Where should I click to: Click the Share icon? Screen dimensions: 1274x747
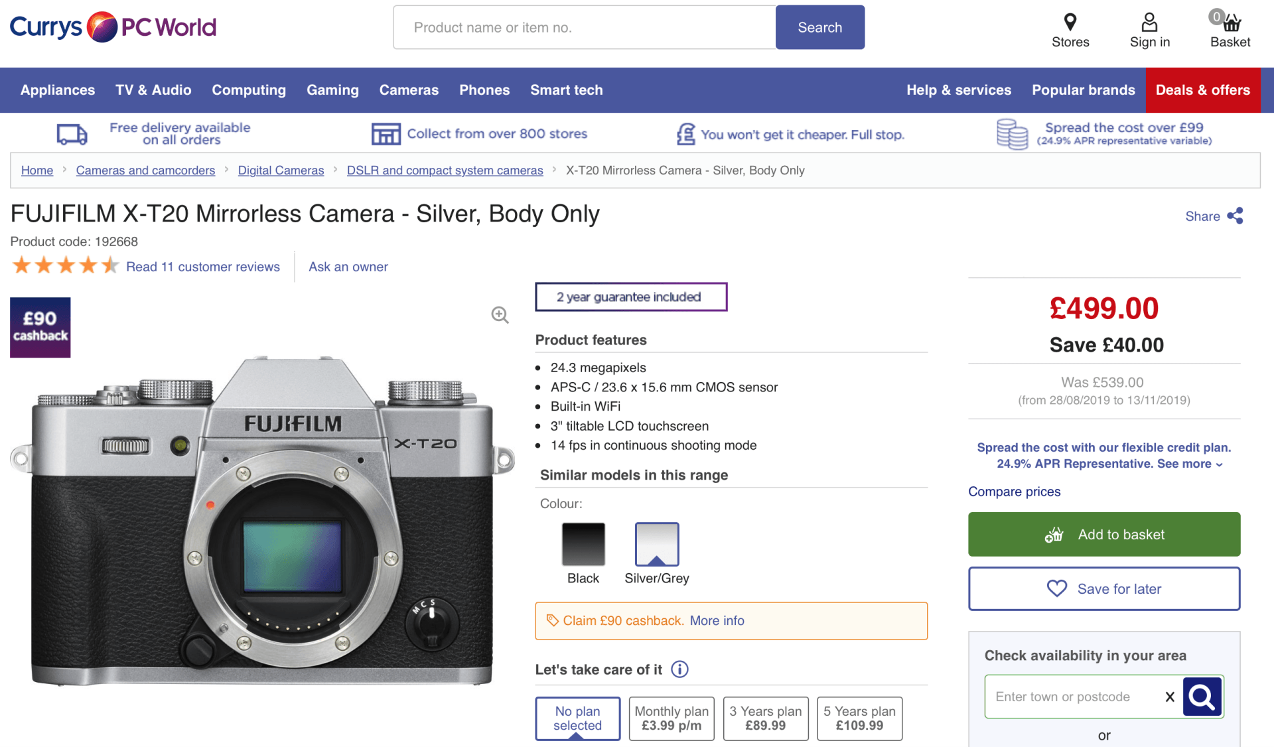(x=1235, y=216)
